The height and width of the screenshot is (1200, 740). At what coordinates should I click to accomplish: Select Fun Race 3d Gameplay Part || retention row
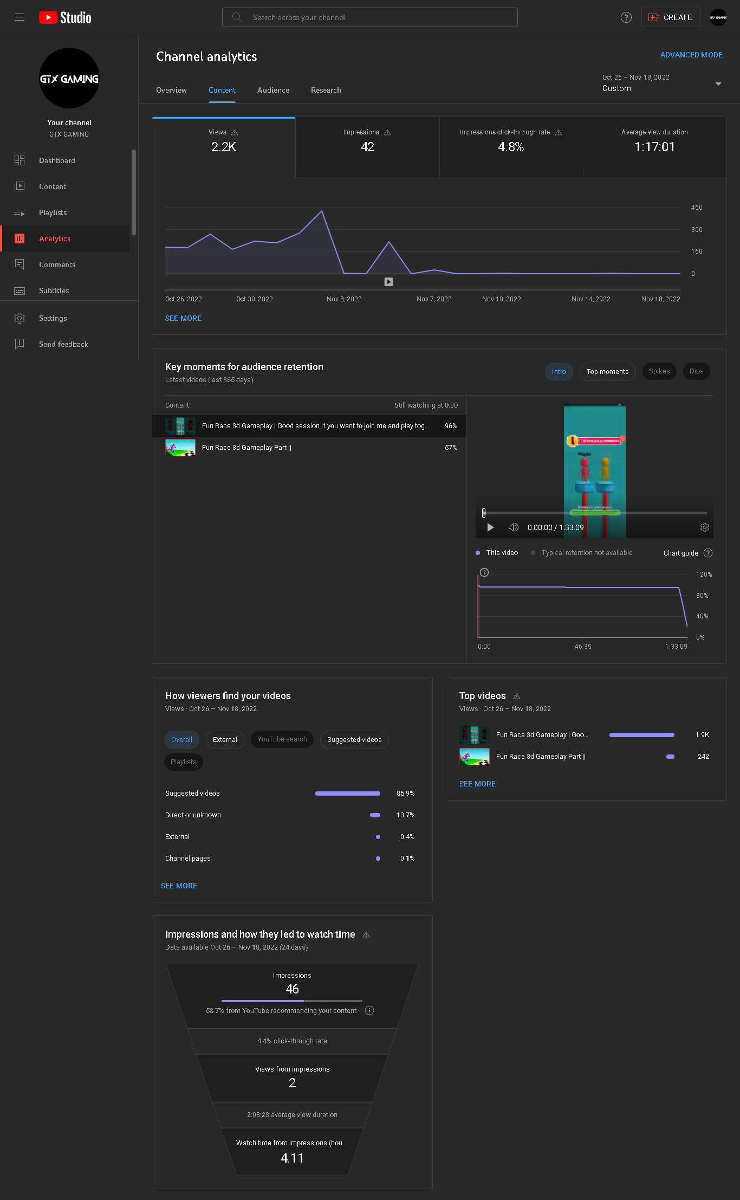tap(309, 448)
